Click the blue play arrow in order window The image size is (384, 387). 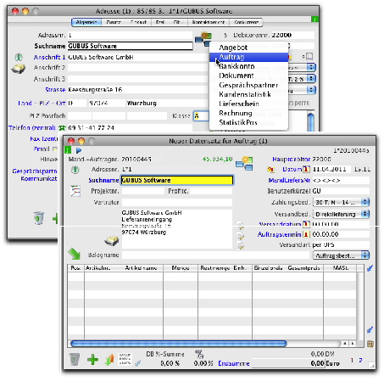click(x=79, y=150)
